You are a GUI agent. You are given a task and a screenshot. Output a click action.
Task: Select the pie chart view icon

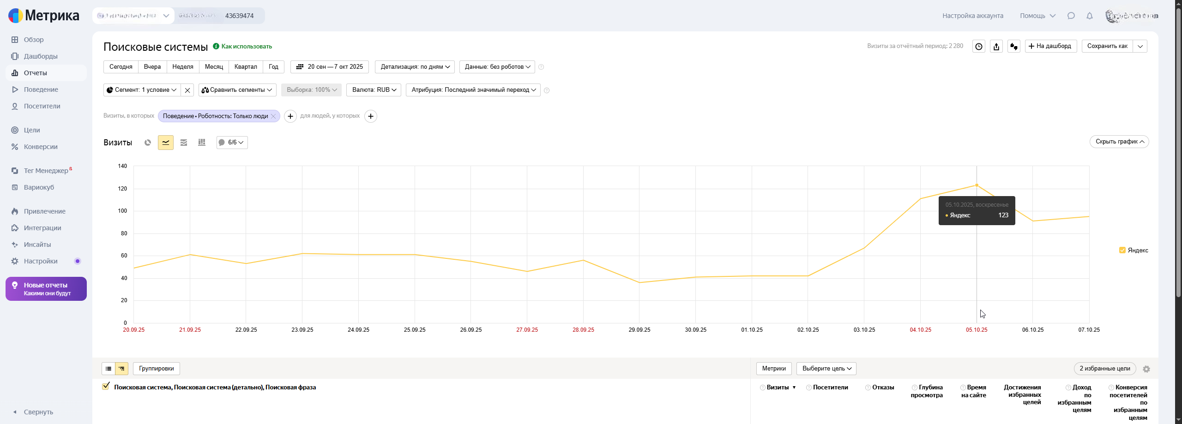click(x=148, y=143)
